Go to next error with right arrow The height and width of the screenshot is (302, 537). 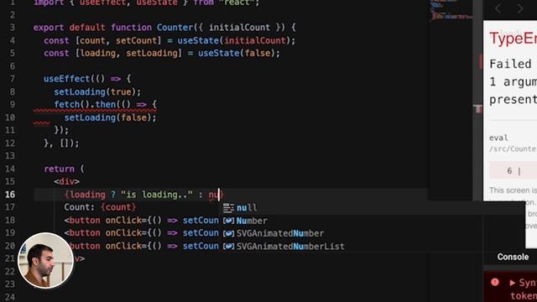[520, 8]
